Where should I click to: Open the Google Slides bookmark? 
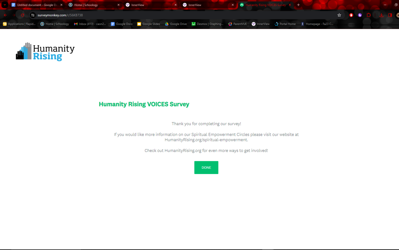coord(149,24)
